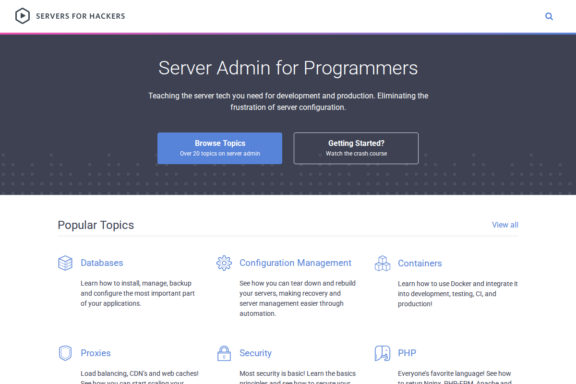This screenshot has width=576, height=384.
Task: Open the Proxies topic link
Action: 96,353
